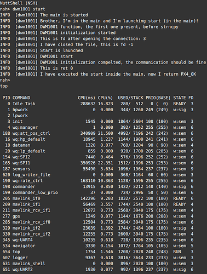Click the 'top' command text
Screen dimensions: 207x274
[x=4, y=86]
